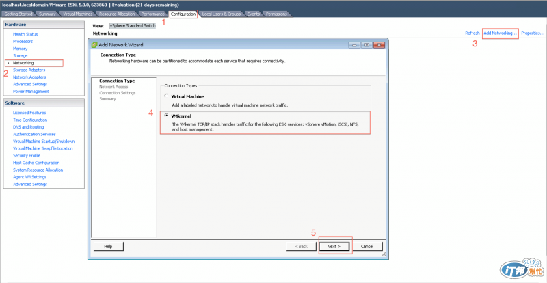This screenshot has height=283, width=547.
Task: Click Network Access wizard step
Action: pos(114,87)
